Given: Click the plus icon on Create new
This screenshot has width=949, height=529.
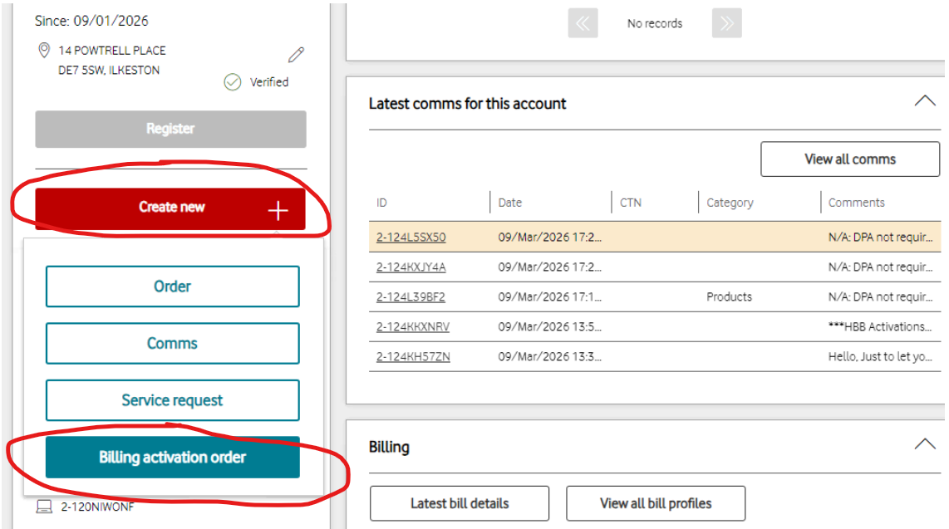Looking at the screenshot, I should (x=278, y=211).
